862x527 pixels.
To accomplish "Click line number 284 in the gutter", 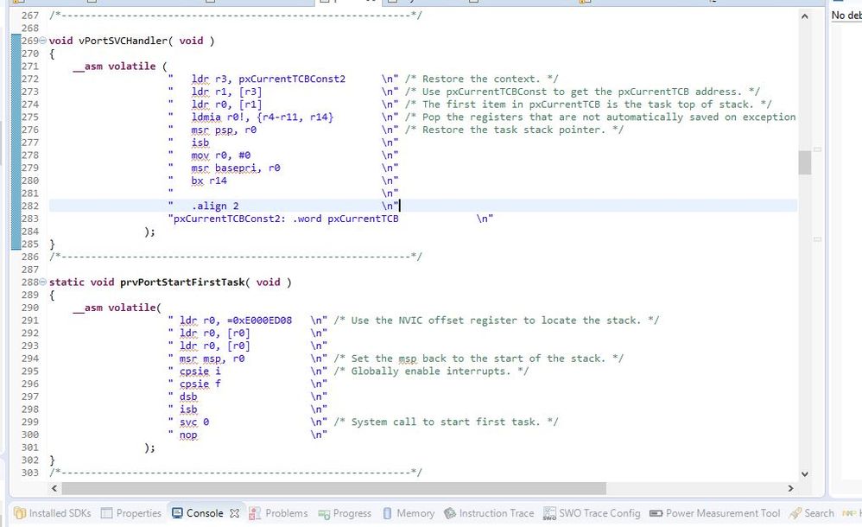I will (30, 231).
